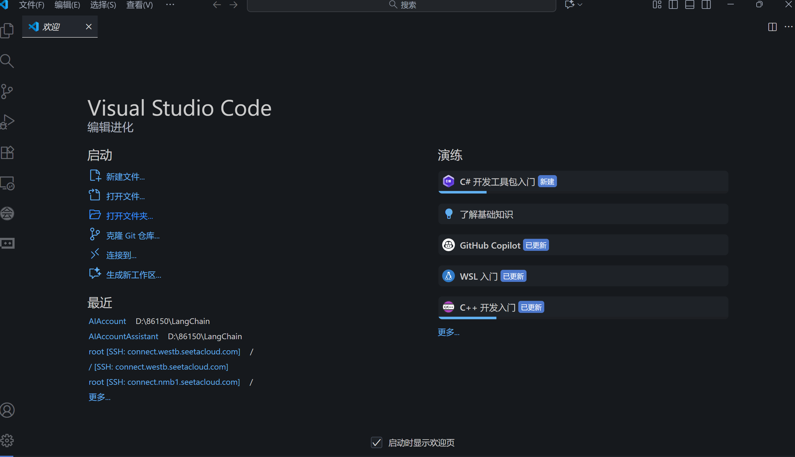This screenshot has height=457, width=795.
Task: Open the Source Control view
Action: click(7, 92)
